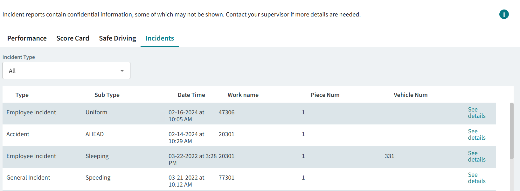This screenshot has width=520, height=191.
Task: Select the Incidents tab
Action: [160, 38]
